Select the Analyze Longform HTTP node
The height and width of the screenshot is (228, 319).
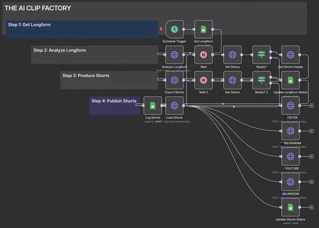point(175,55)
